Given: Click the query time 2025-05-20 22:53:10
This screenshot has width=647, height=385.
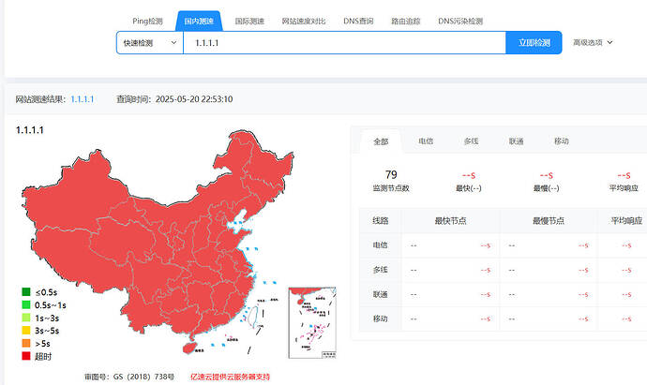Looking at the screenshot, I should [x=194, y=99].
